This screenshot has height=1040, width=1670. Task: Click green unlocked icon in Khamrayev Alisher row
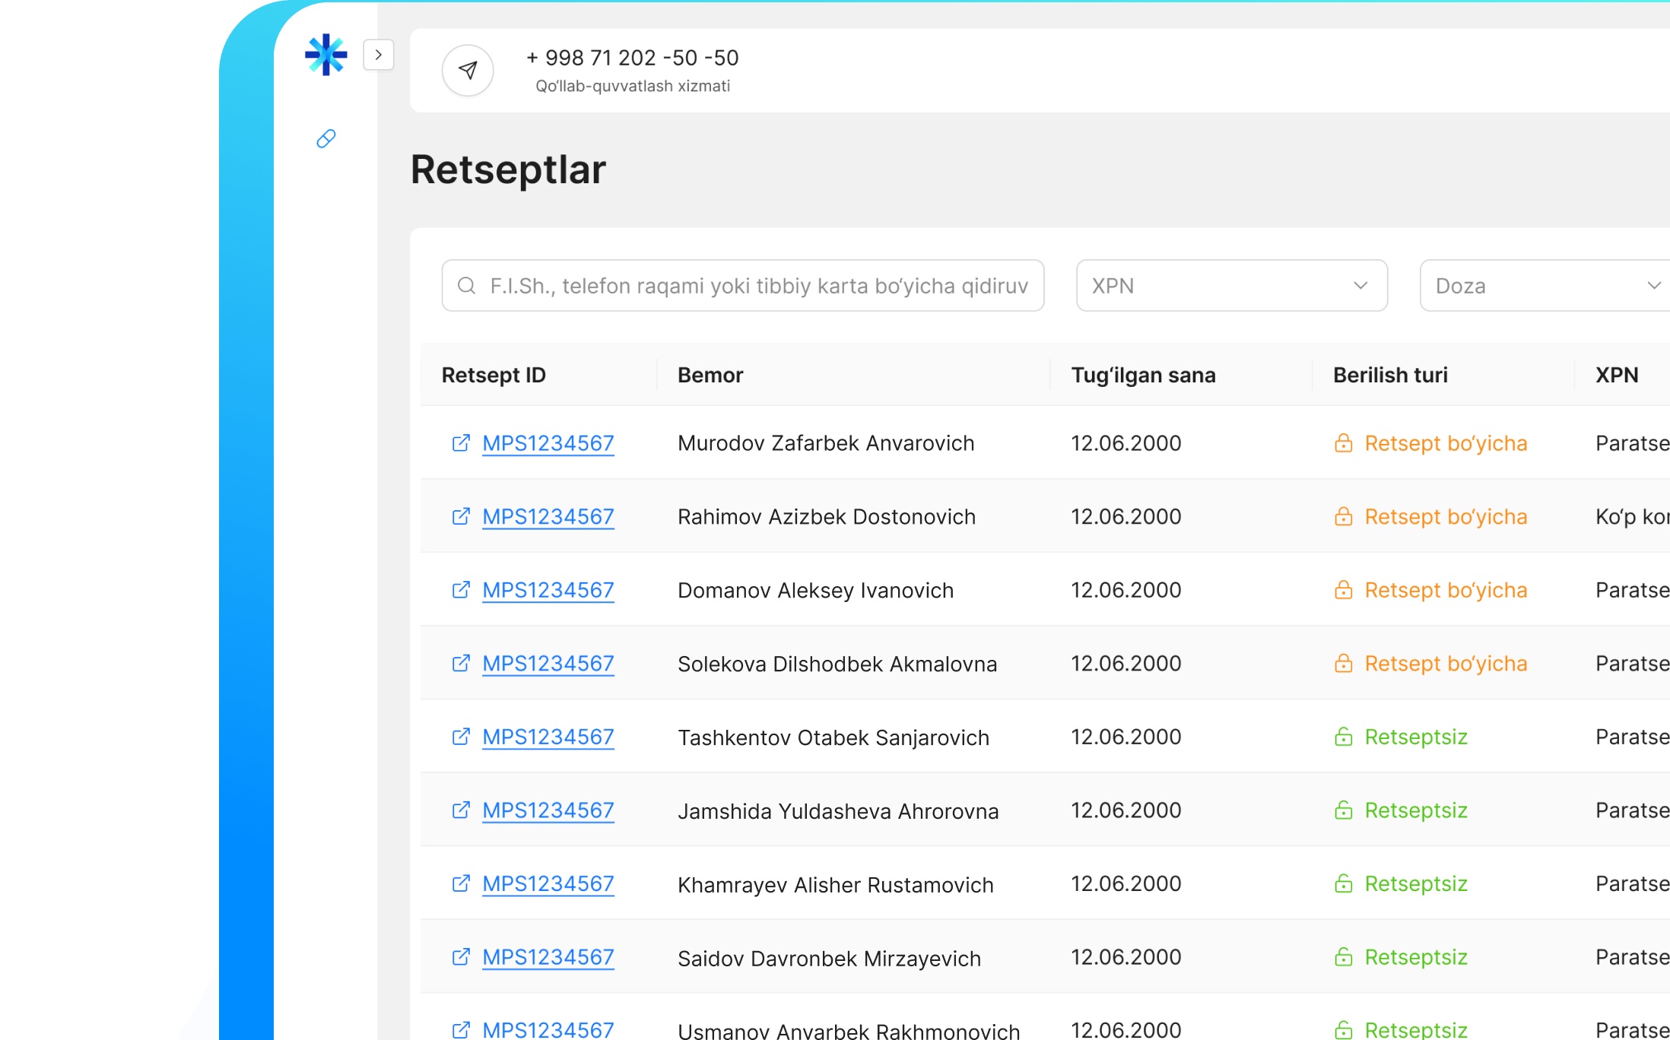[x=1343, y=883]
